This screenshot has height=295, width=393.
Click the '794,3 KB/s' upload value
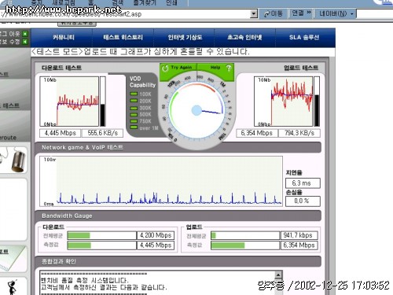click(299, 133)
